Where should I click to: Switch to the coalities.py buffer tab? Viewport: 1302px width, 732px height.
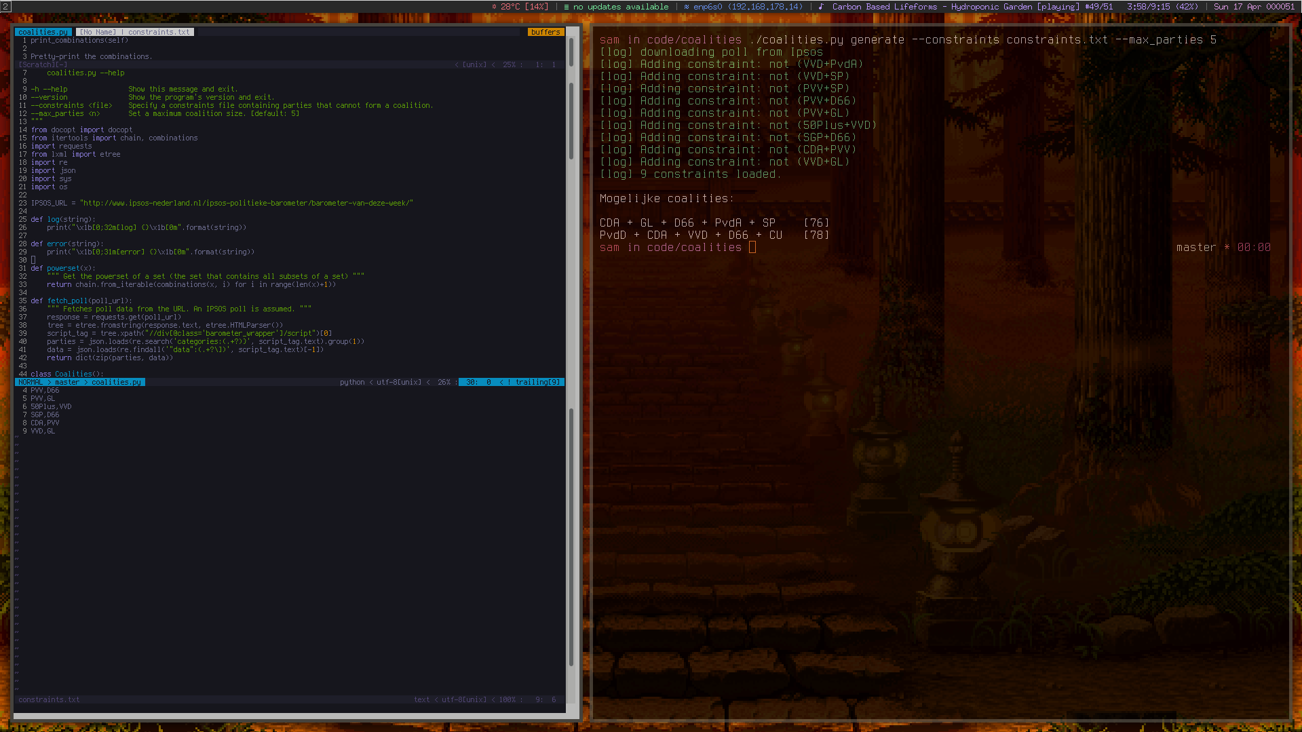43,32
